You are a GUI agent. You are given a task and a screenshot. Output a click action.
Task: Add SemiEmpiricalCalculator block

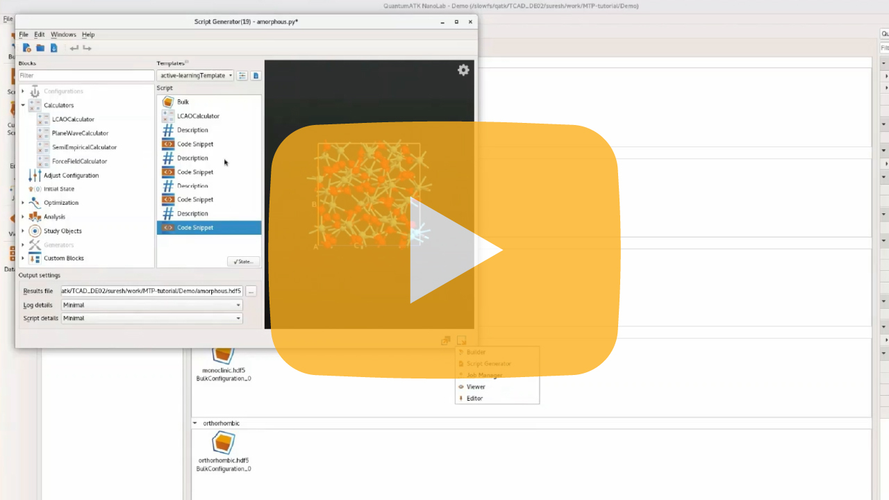(84, 147)
